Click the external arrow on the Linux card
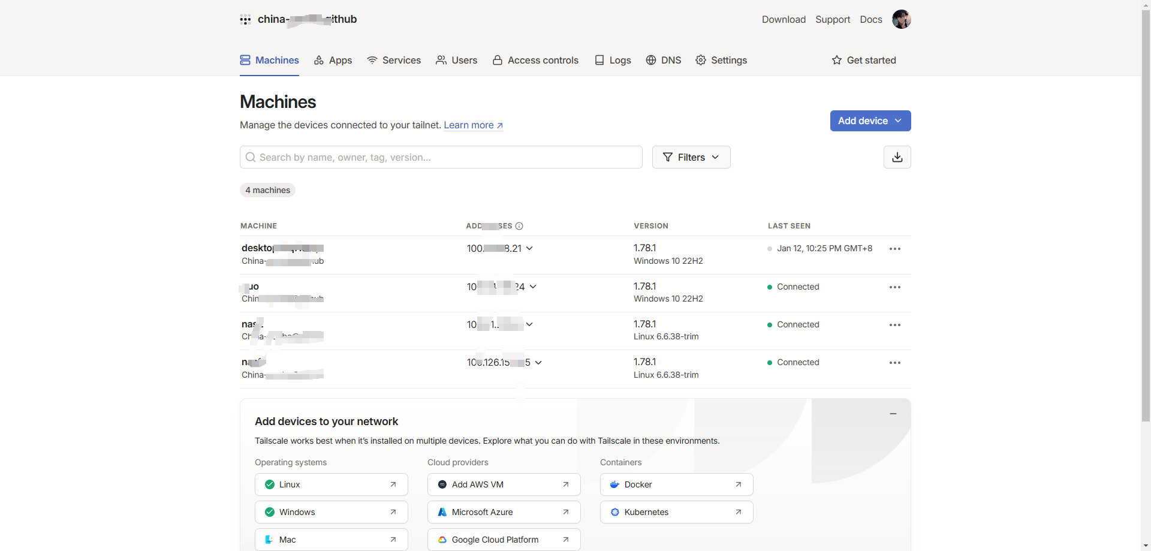The height and width of the screenshot is (551, 1151). (x=393, y=484)
